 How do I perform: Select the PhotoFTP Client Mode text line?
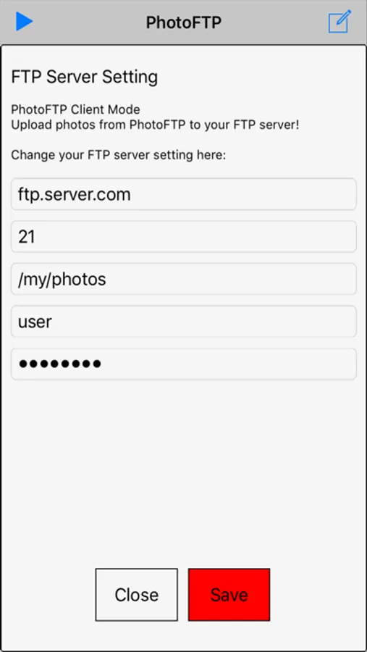pos(75,110)
